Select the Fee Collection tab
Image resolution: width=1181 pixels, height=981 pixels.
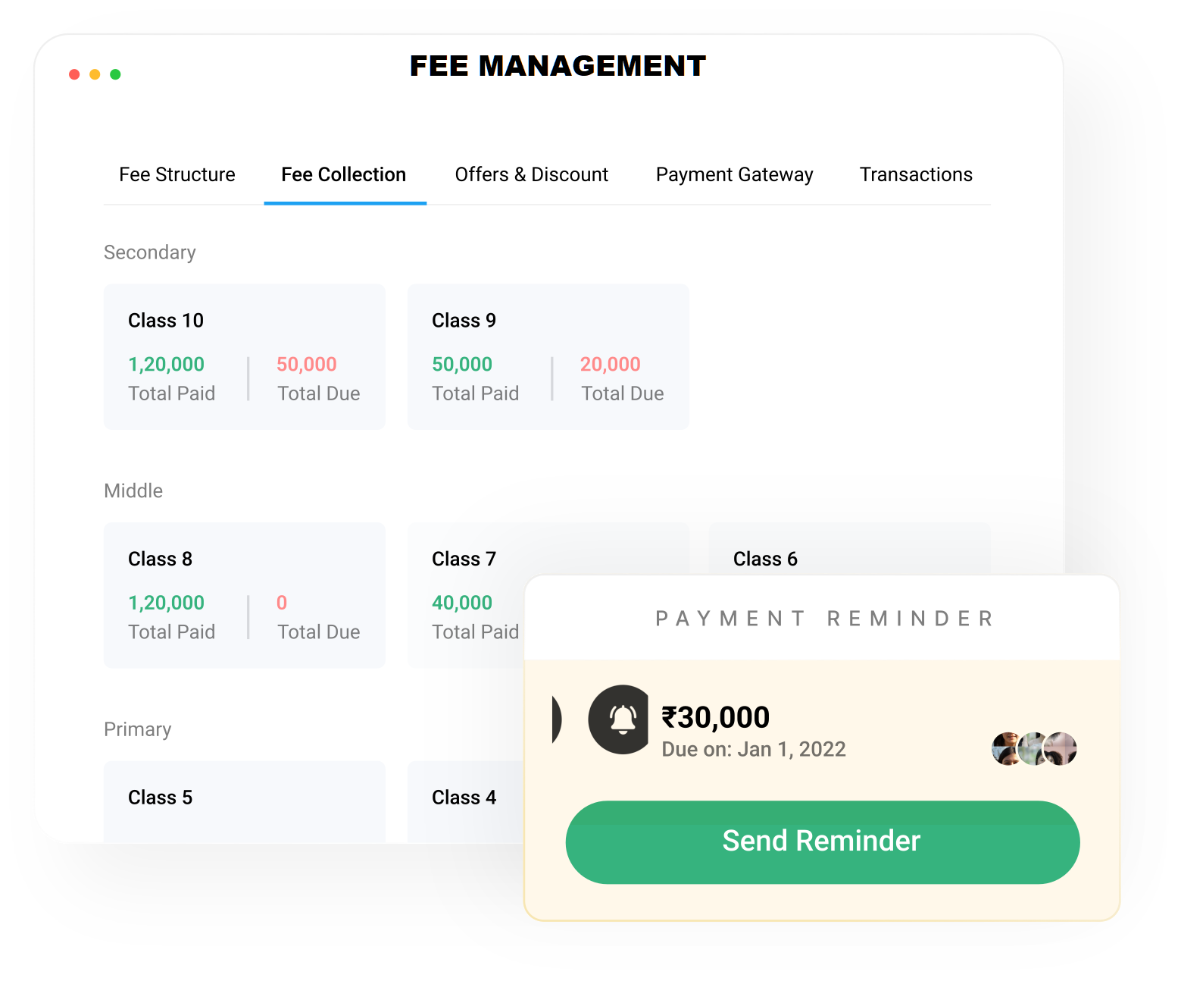(344, 175)
